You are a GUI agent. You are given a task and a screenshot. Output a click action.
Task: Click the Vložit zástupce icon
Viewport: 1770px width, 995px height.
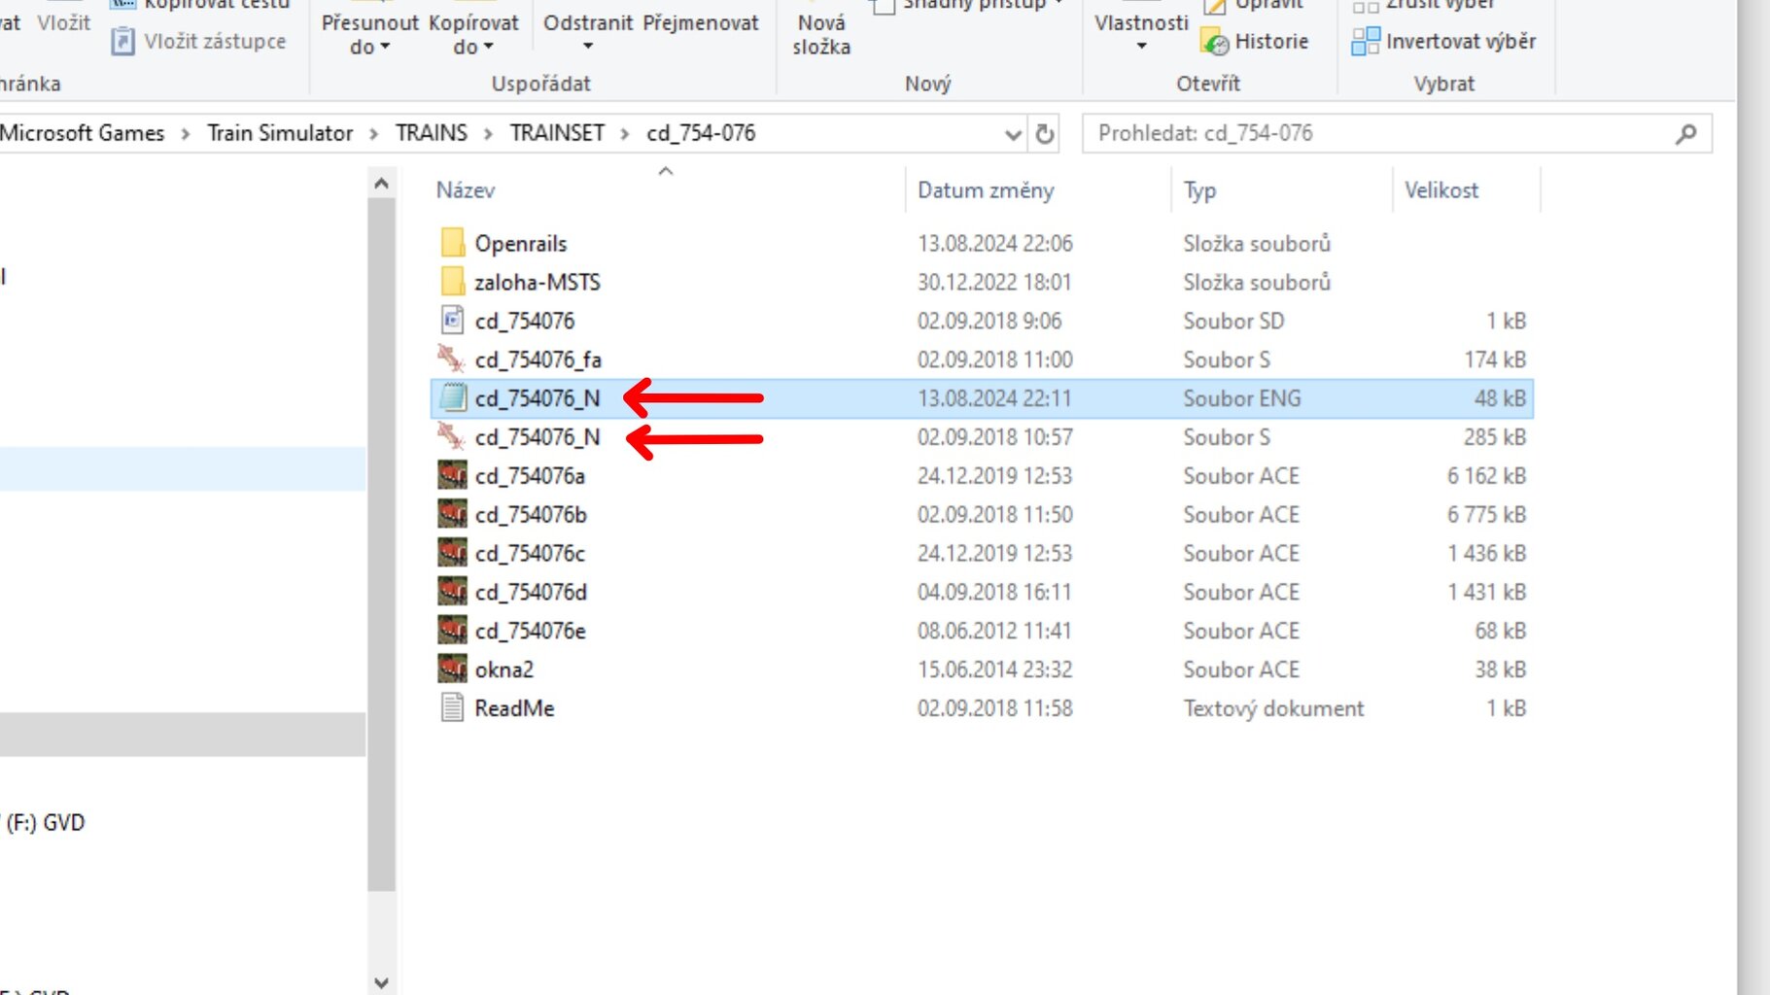[122, 41]
